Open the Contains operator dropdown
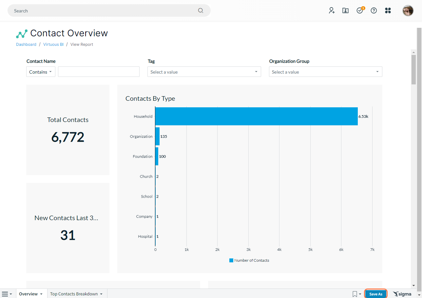This screenshot has height=298, width=422. coord(41,72)
